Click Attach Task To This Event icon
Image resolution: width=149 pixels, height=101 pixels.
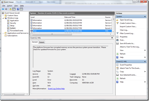pos(117,68)
